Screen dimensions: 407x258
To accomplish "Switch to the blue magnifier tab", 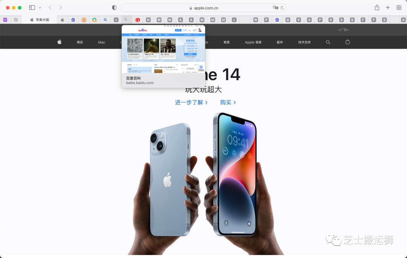I will (106, 20).
